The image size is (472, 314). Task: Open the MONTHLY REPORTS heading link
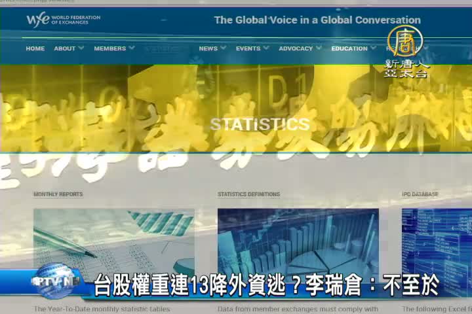pyautogui.click(x=58, y=194)
